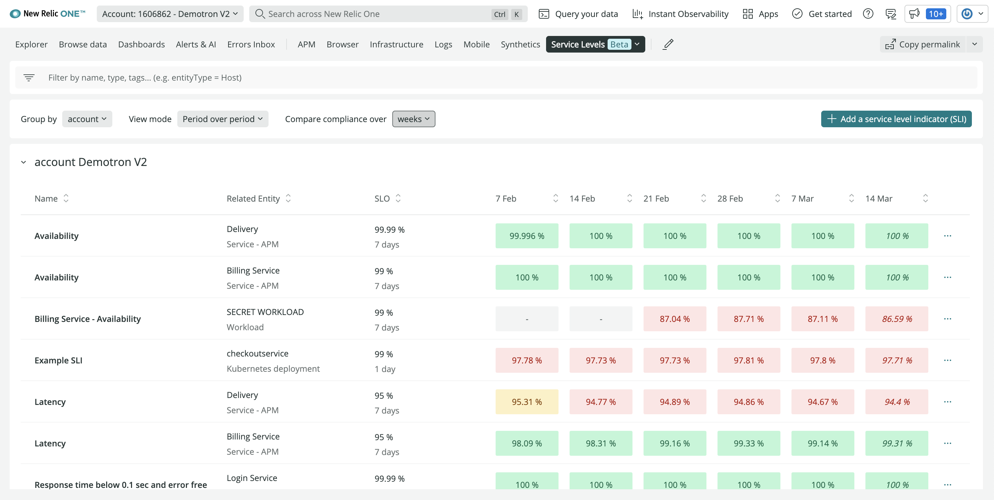Viewport: 994px width, 500px height.
Task: Focus the Search across New Relic One field
Action: point(388,14)
